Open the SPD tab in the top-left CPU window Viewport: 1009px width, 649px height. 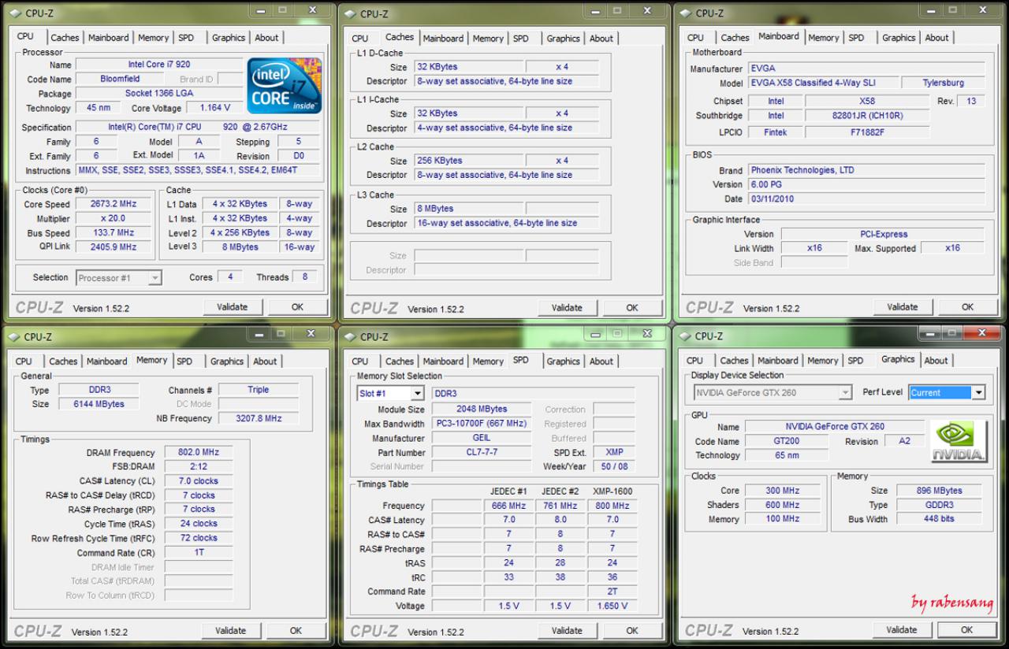(186, 38)
